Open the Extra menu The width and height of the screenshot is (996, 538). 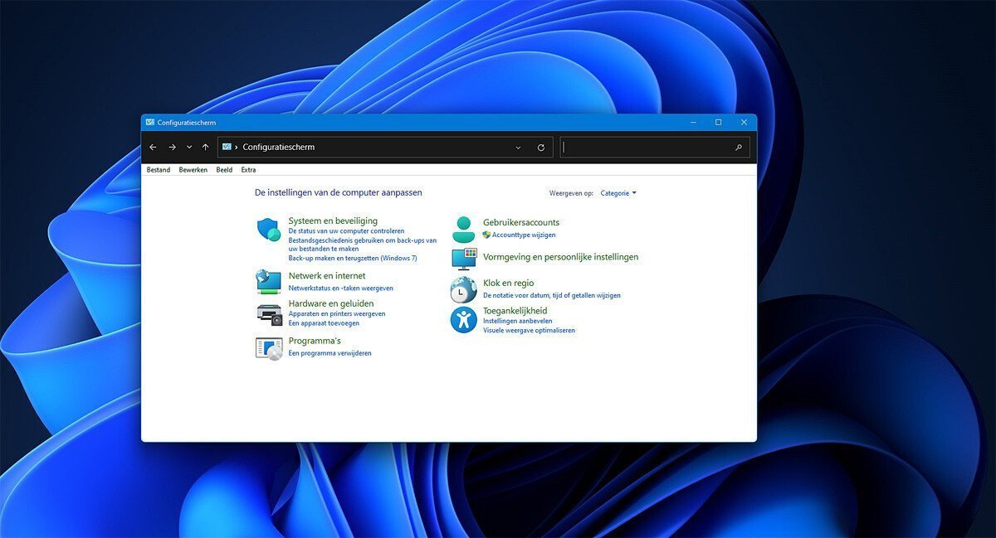(x=248, y=170)
